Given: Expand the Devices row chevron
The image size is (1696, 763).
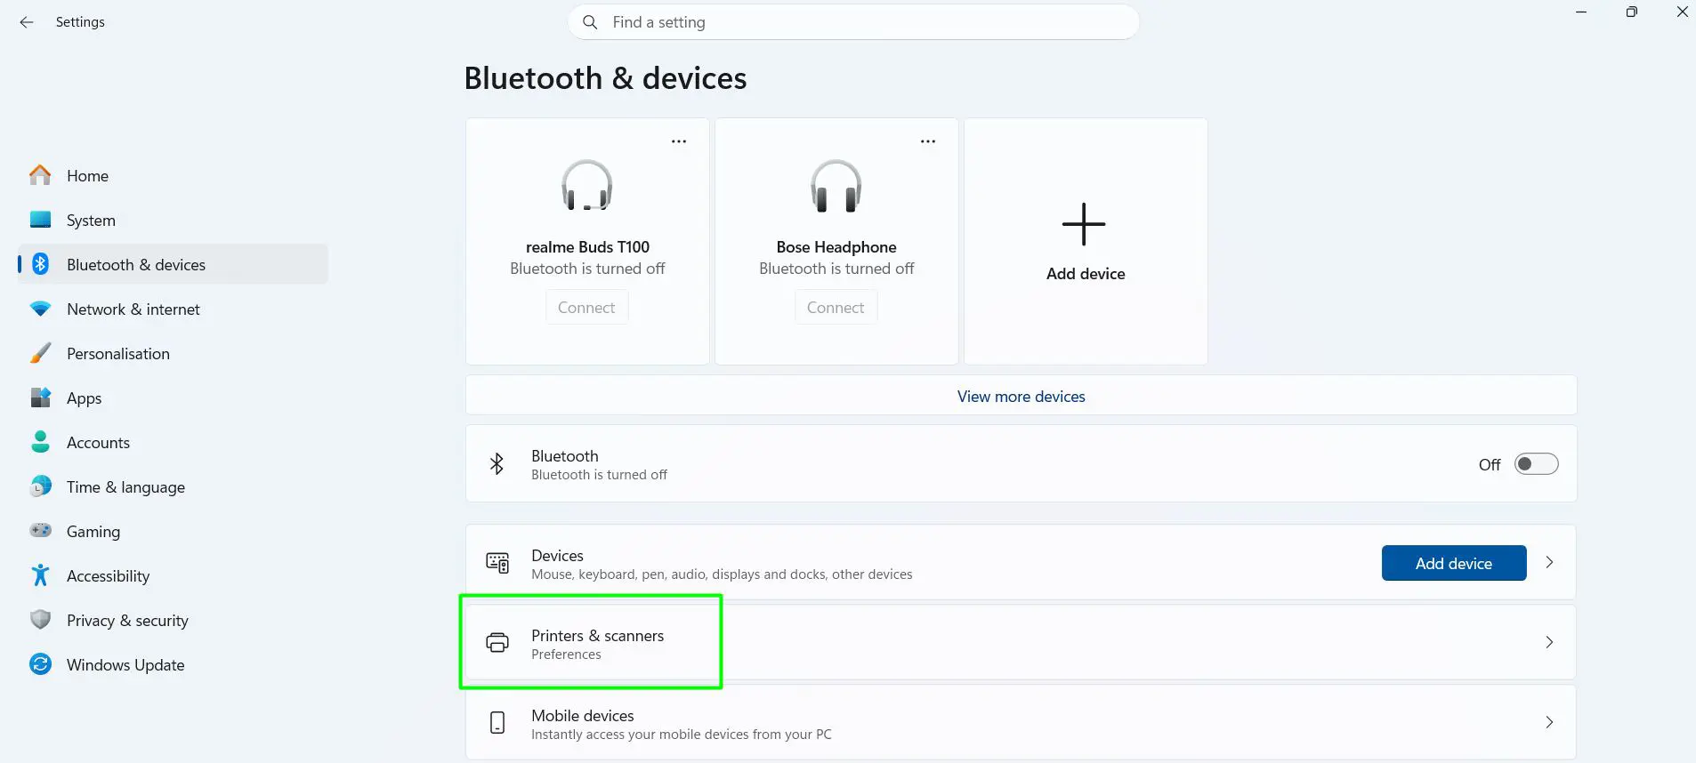Looking at the screenshot, I should point(1549,562).
